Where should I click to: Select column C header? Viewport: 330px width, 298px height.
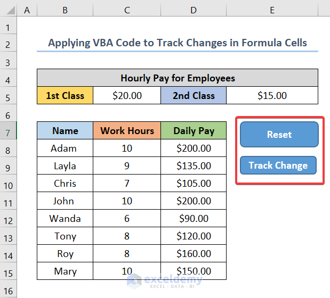[x=127, y=10]
